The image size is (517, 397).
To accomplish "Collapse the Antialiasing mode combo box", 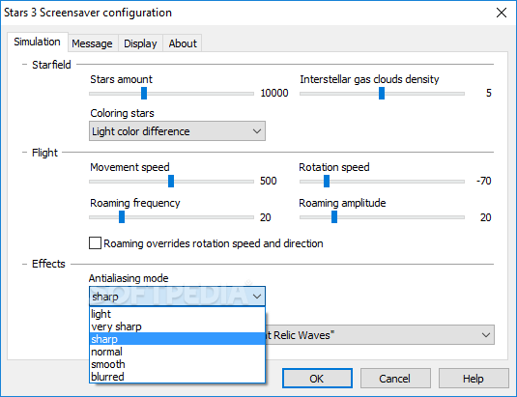I will [x=177, y=297].
